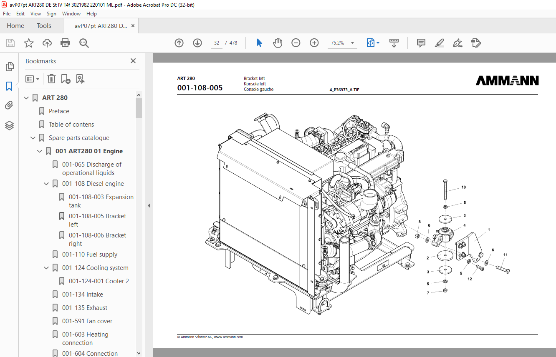This screenshot has height=357, width=556.
Task: Collapse 001-108 Diesel engine bookmark
Action: [46, 184]
